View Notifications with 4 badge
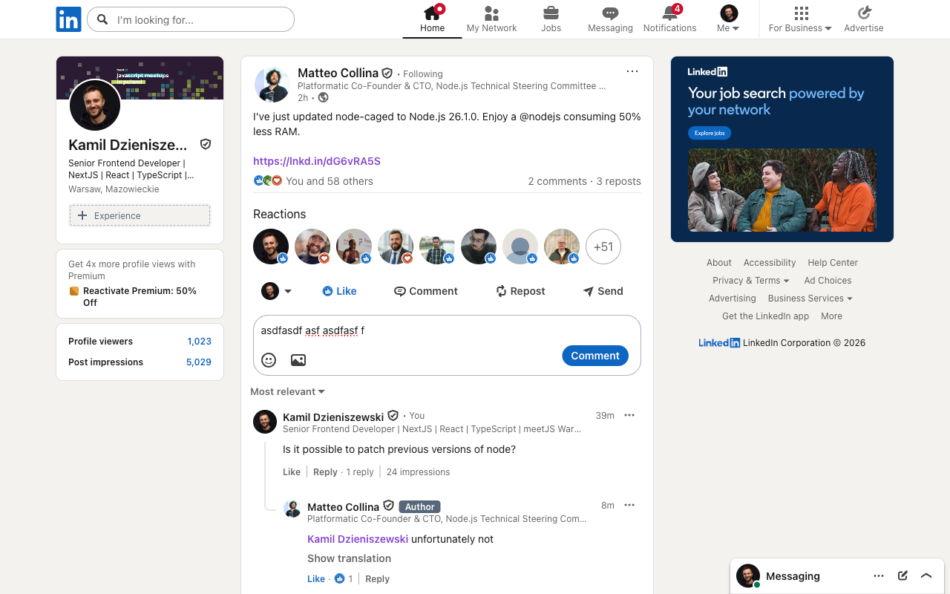Screen dimensions: 950x594 669,19
